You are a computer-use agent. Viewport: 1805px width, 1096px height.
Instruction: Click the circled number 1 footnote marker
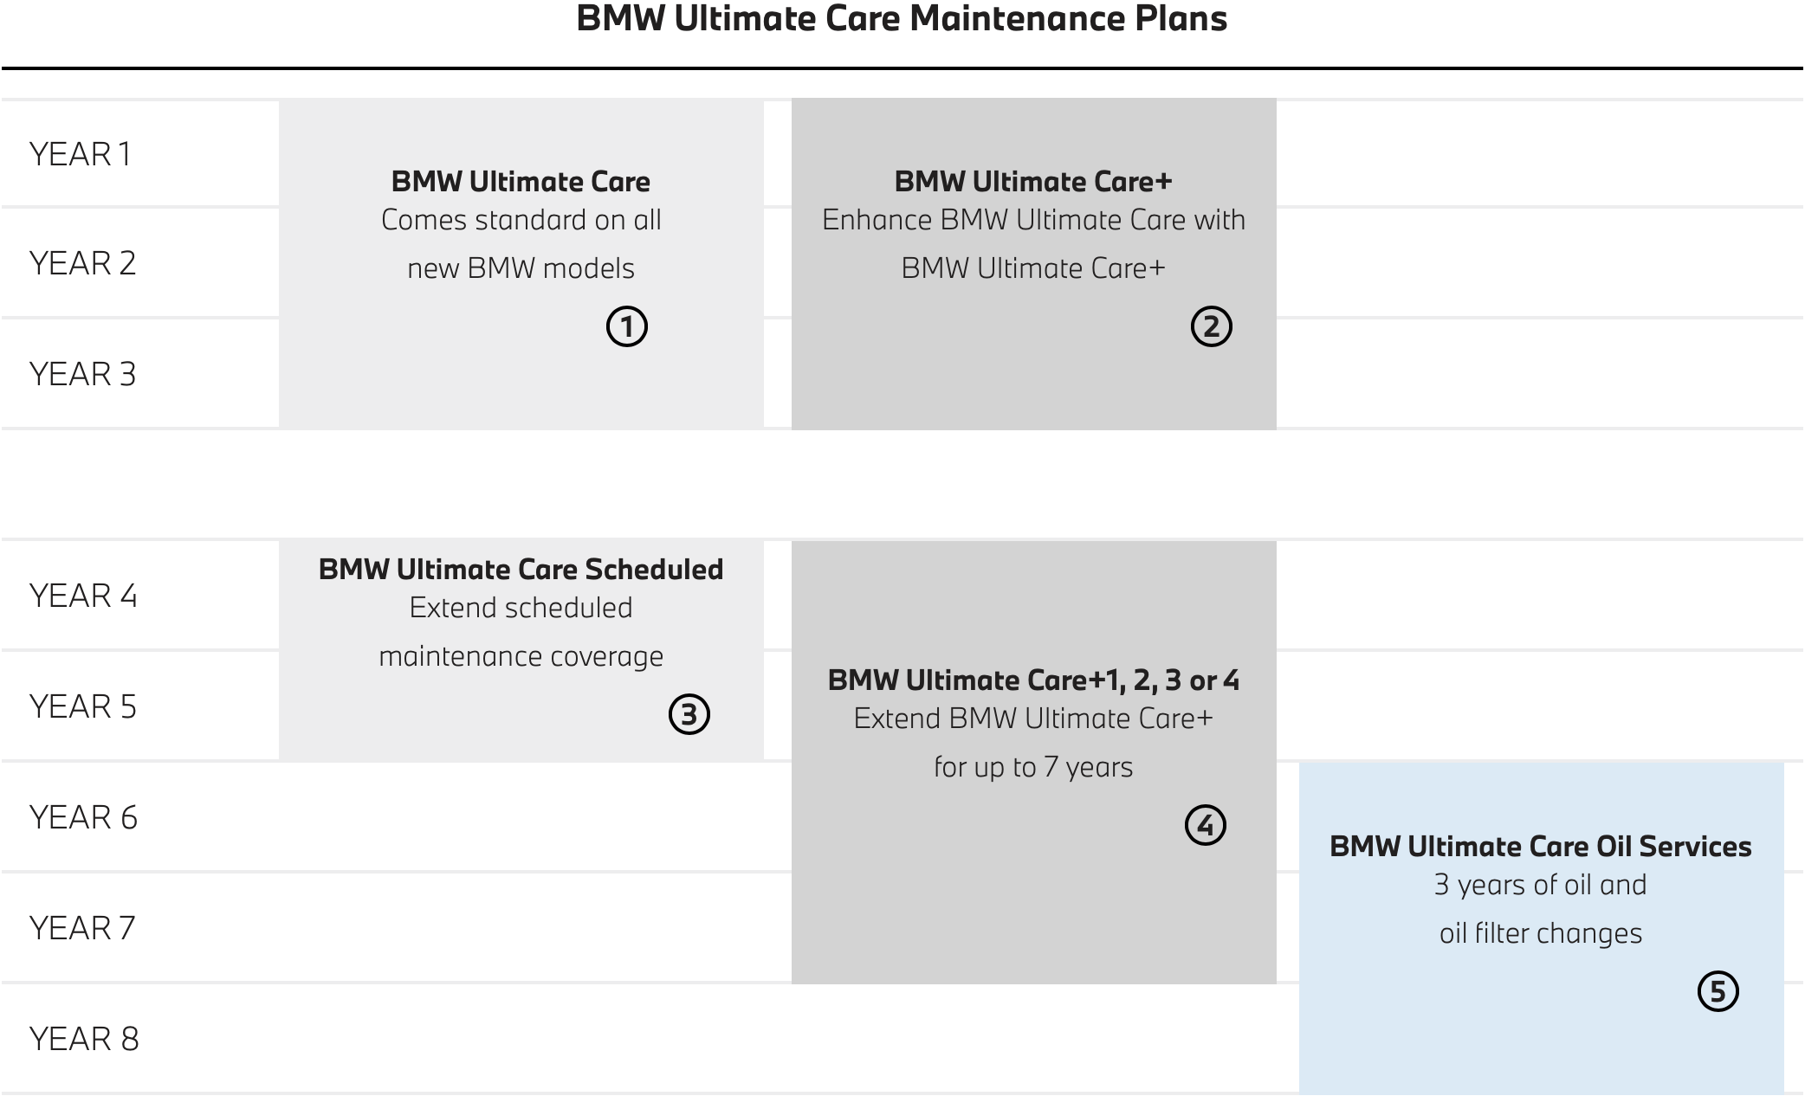point(627,326)
